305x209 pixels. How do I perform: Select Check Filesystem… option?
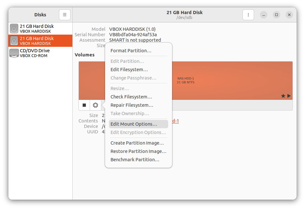(x=138, y=97)
